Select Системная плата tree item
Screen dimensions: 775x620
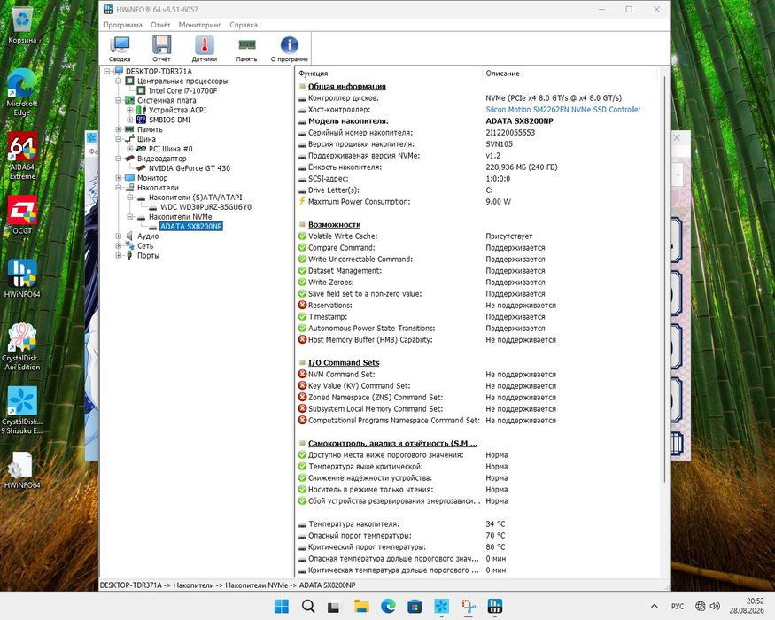pos(167,100)
